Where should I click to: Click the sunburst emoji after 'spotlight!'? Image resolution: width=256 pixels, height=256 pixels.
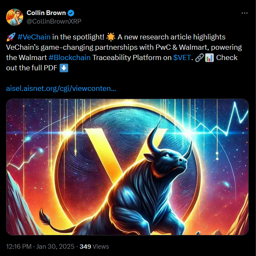coord(111,37)
